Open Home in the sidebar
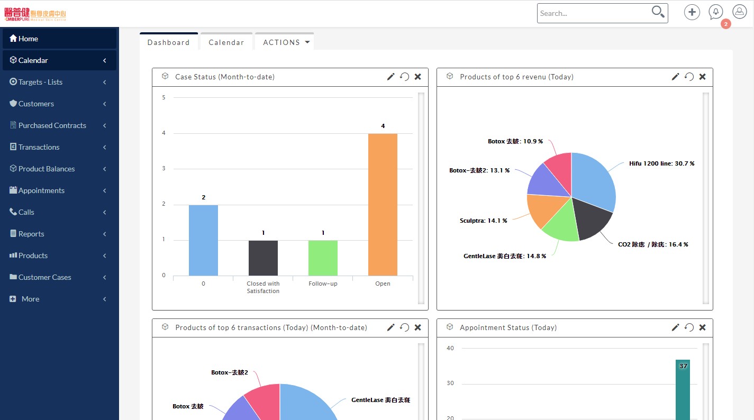 (59, 39)
